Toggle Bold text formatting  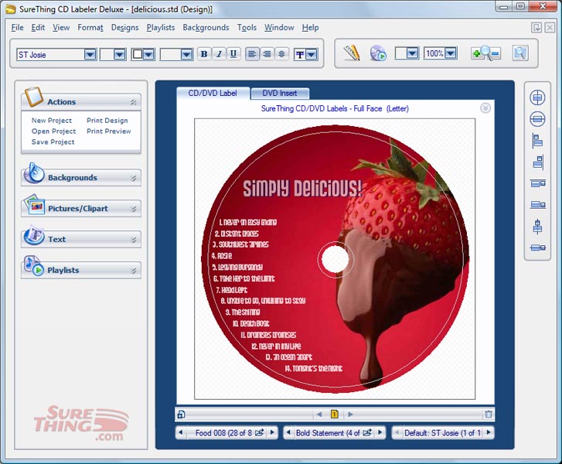click(204, 54)
